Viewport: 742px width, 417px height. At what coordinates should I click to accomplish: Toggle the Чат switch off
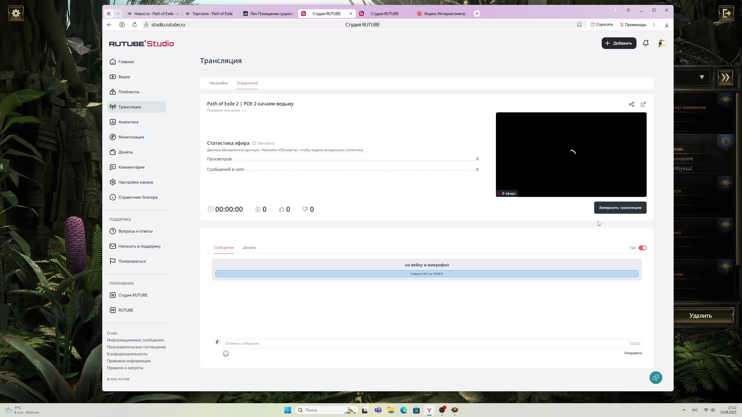click(x=642, y=248)
